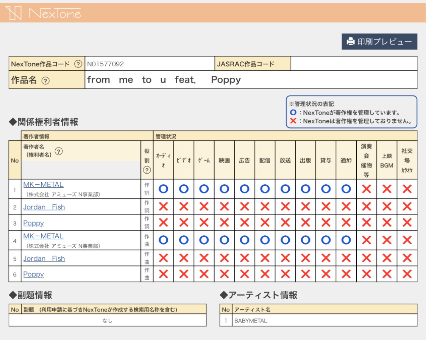This screenshot has width=426, height=340.
Task: Click the empty JASRAC作品コード field
Action: (x=354, y=64)
